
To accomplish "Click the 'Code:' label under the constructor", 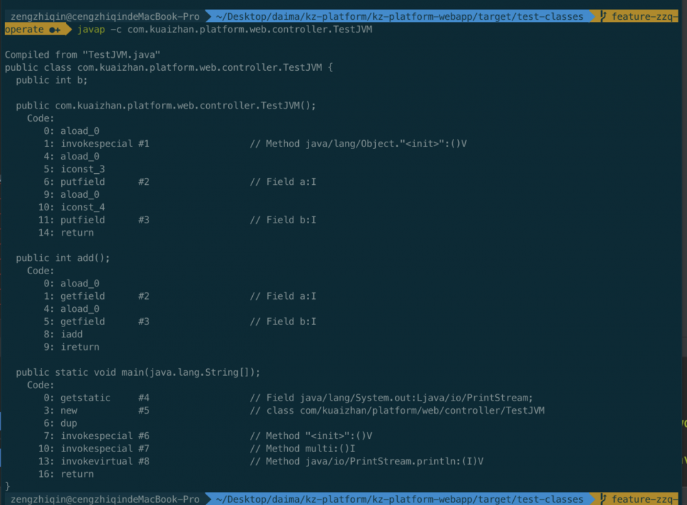I will (41, 118).
